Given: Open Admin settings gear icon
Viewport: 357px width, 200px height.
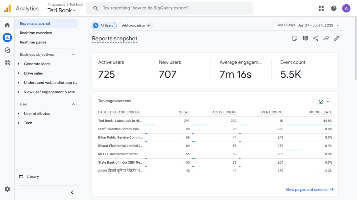Looking at the screenshot, I should 7,189.
